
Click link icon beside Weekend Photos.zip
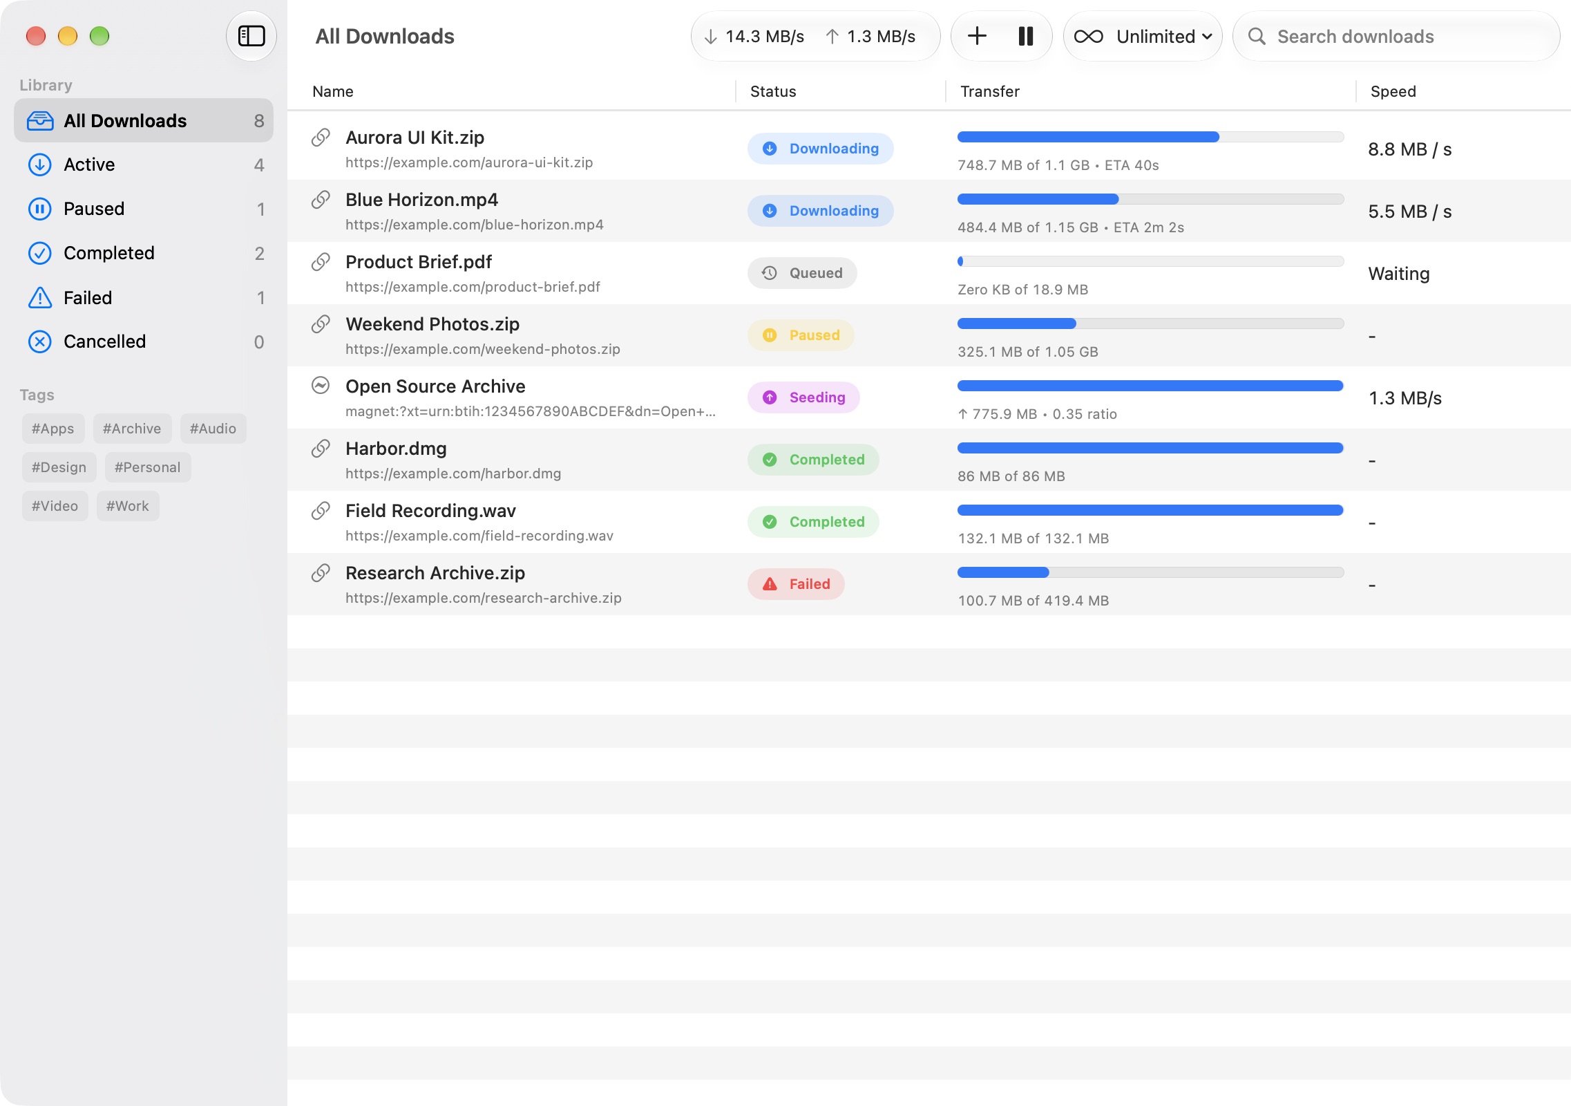pos(321,324)
